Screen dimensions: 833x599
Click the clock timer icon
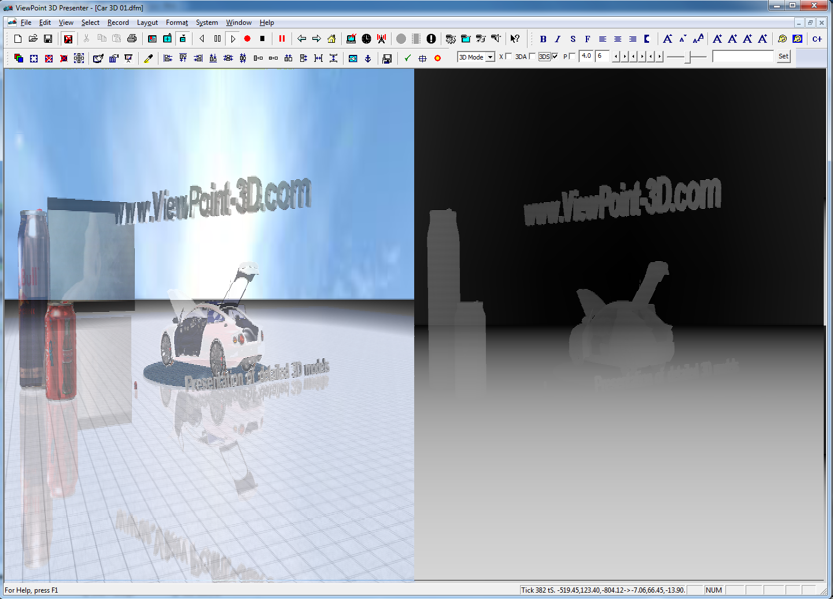pos(366,39)
